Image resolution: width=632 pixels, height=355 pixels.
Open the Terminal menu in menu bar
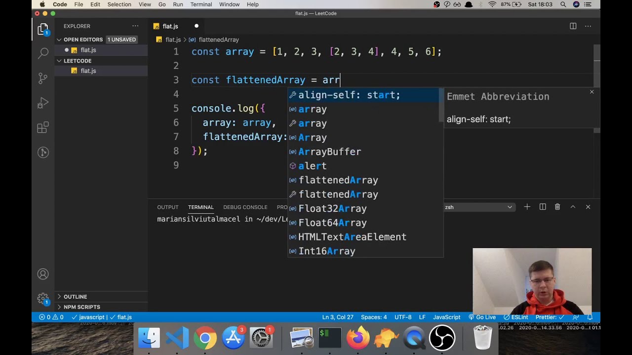(x=201, y=4)
